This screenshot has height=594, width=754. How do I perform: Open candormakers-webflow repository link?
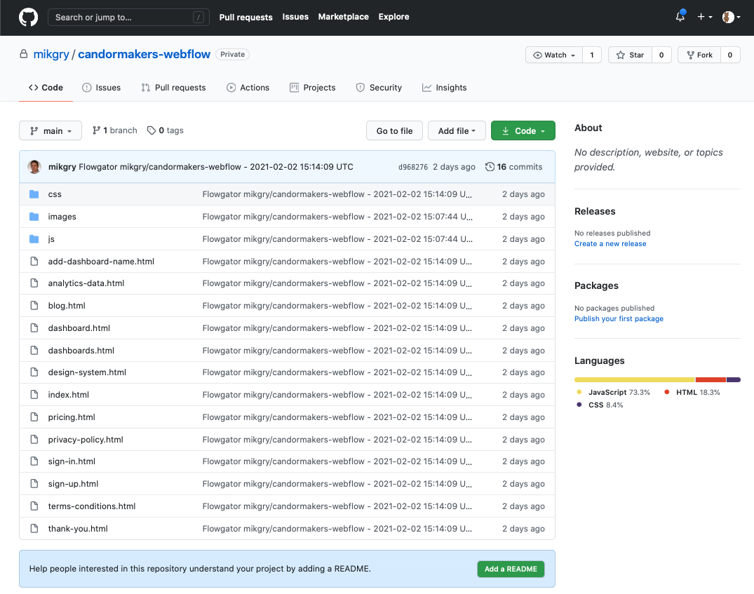[x=144, y=54]
